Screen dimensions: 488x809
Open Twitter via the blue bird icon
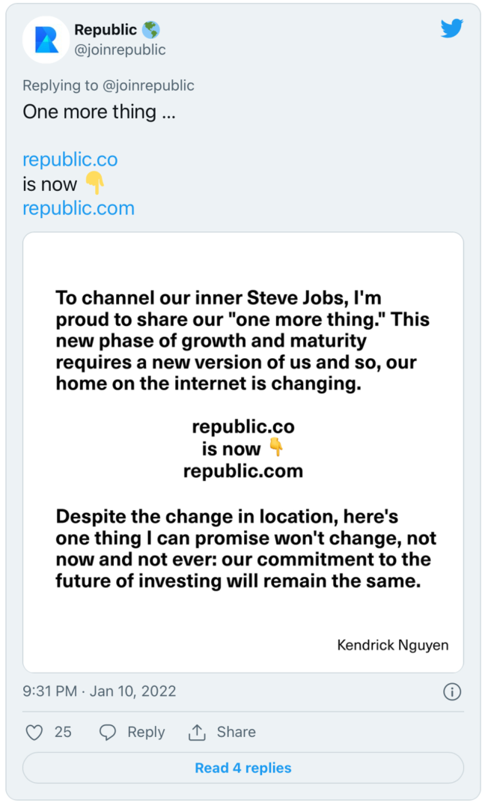451,29
